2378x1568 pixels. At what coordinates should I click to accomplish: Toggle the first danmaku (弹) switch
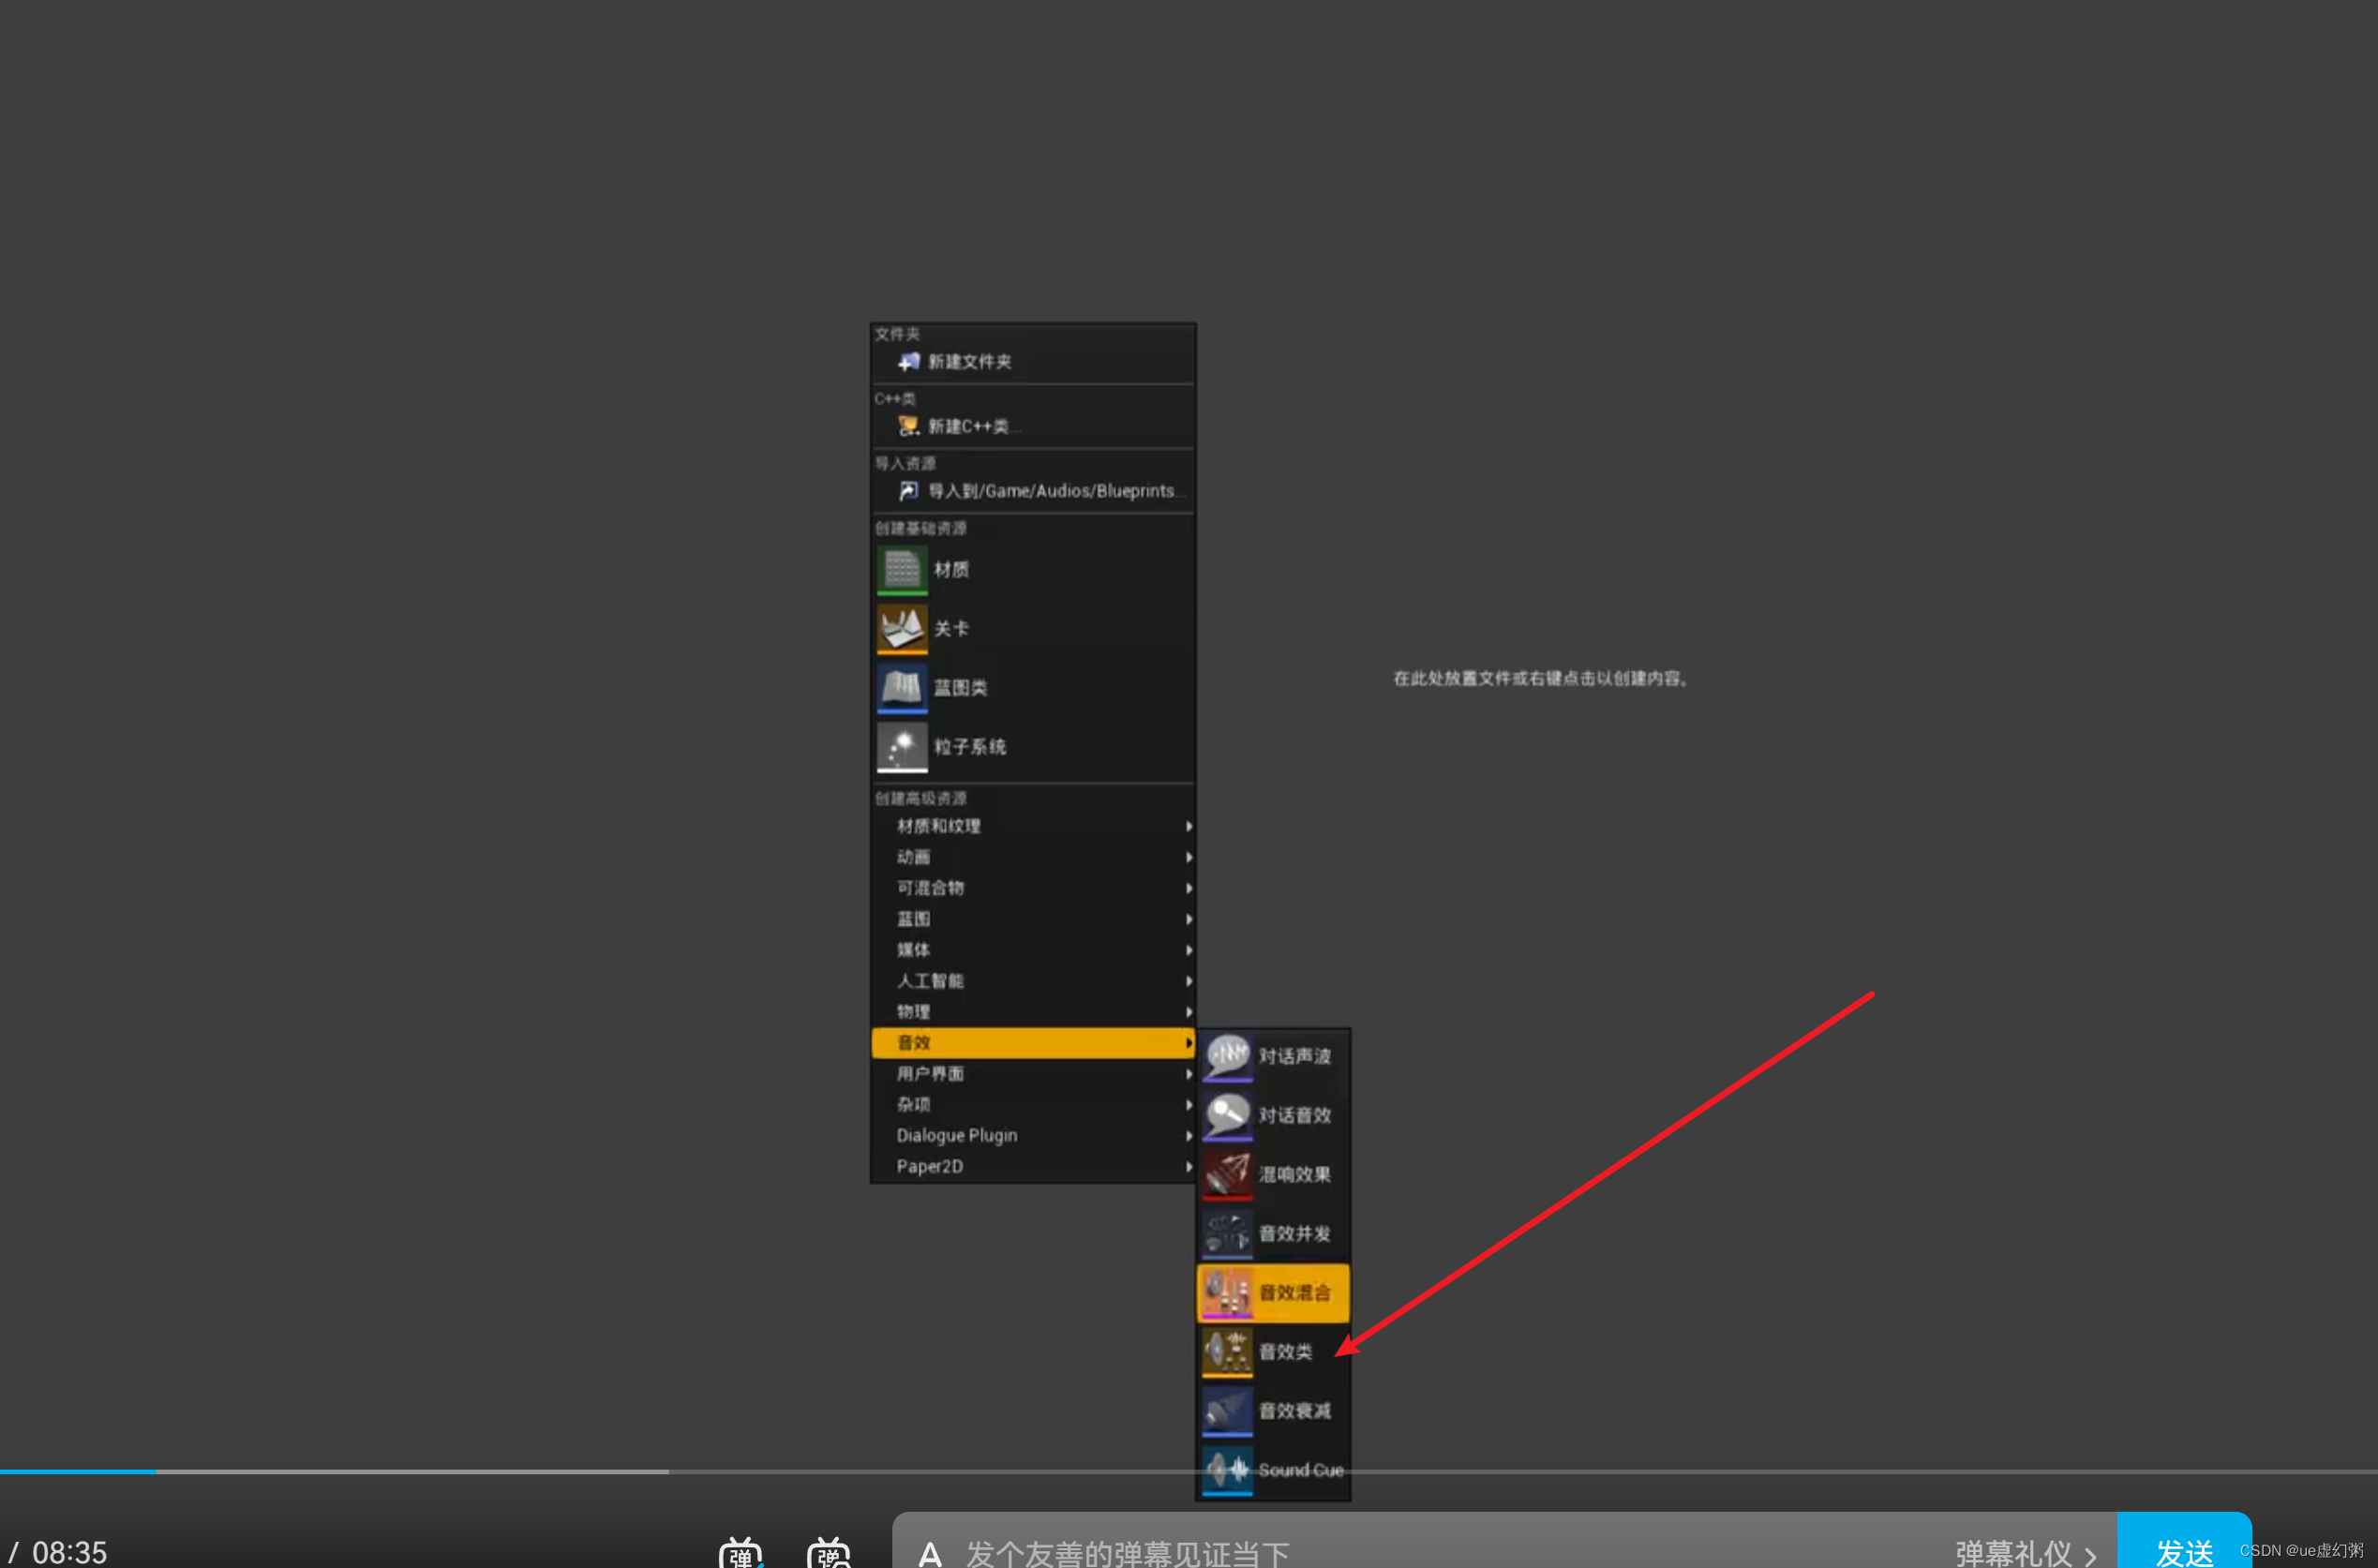[741, 1552]
